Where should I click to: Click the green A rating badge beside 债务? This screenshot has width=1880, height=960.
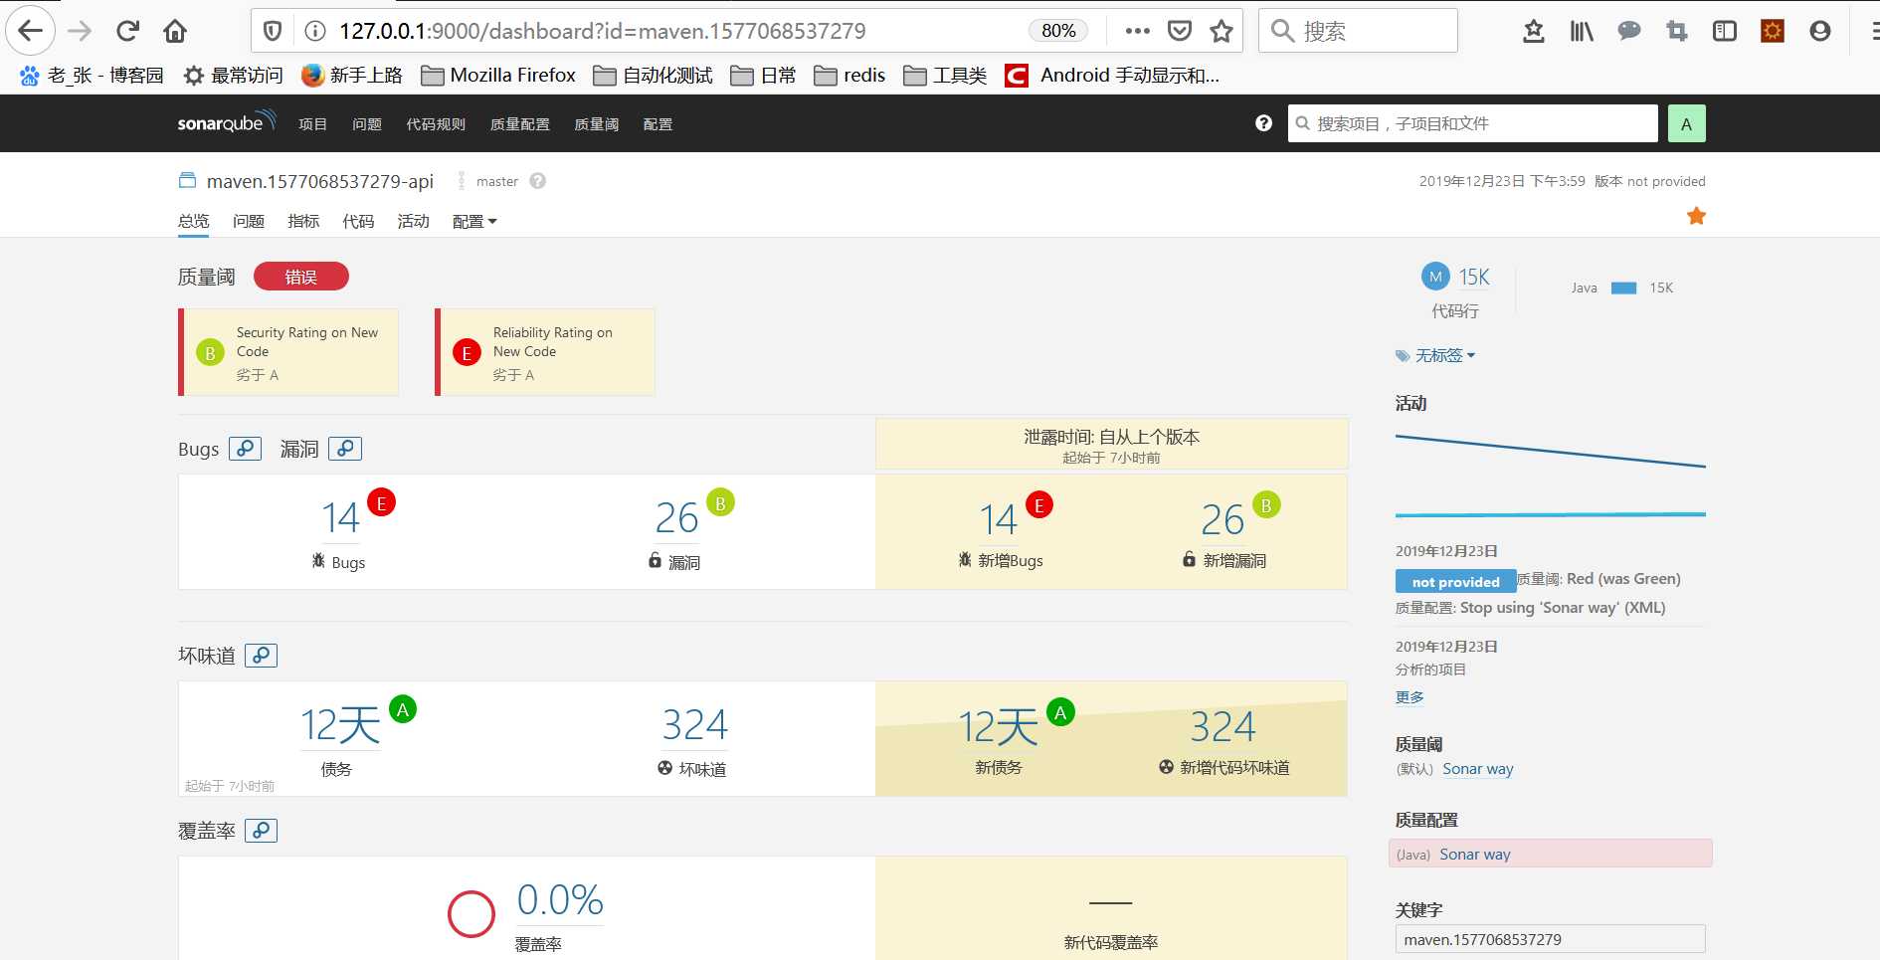pos(403,710)
